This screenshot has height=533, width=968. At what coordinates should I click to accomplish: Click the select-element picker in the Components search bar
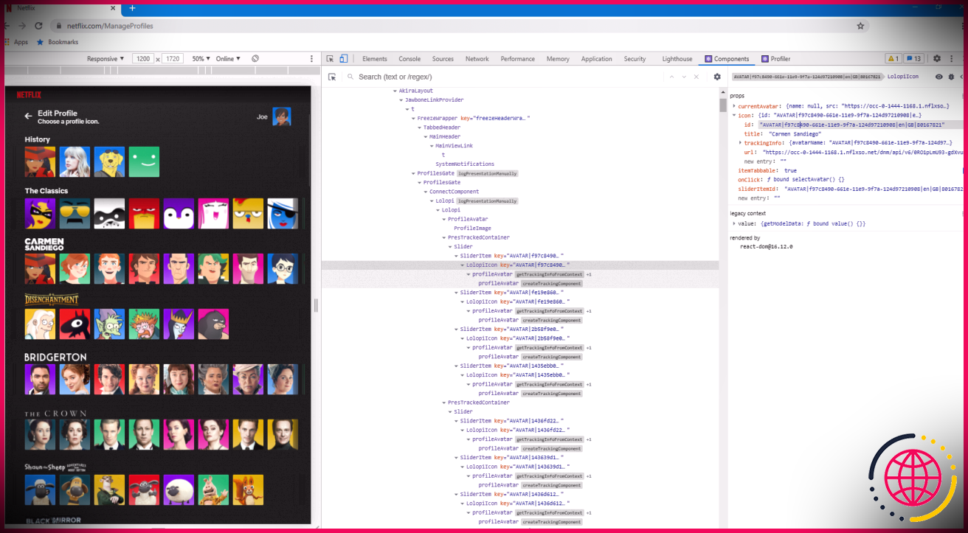tap(332, 77)
